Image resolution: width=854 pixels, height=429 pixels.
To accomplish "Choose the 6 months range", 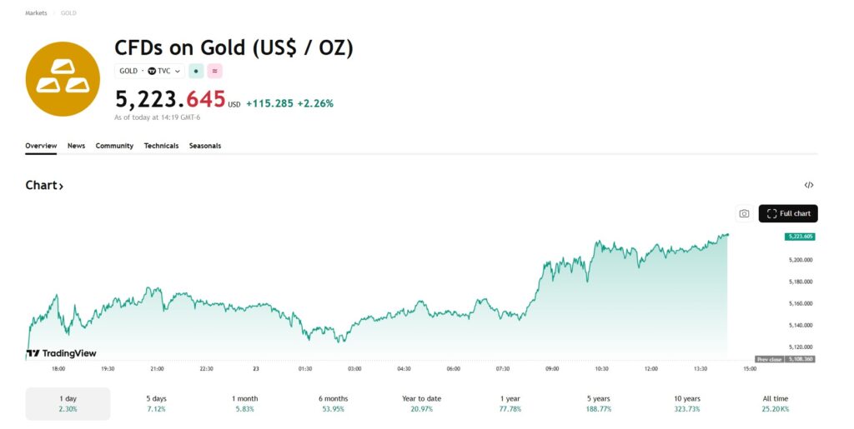I will 333,403.
